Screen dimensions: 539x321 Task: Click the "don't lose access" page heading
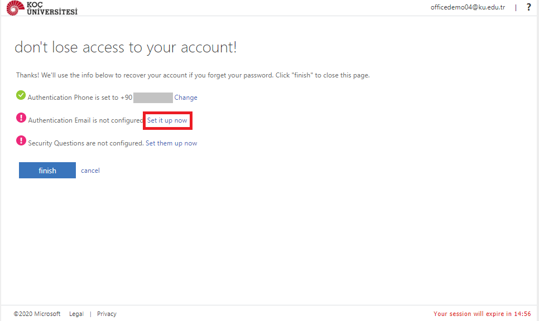(x=126, y=47)
